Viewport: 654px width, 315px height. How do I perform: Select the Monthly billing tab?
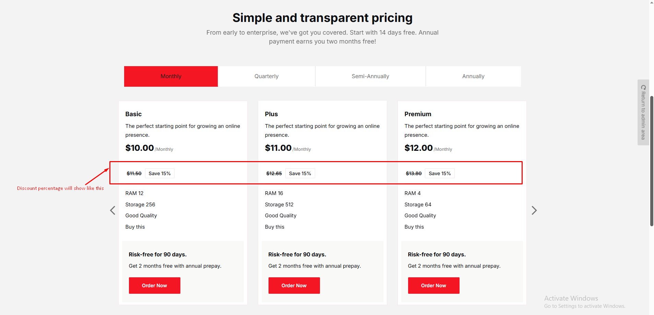171,76
